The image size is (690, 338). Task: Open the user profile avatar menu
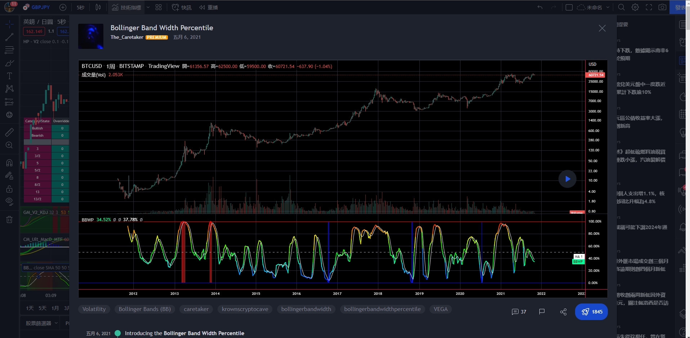[9, 7]
